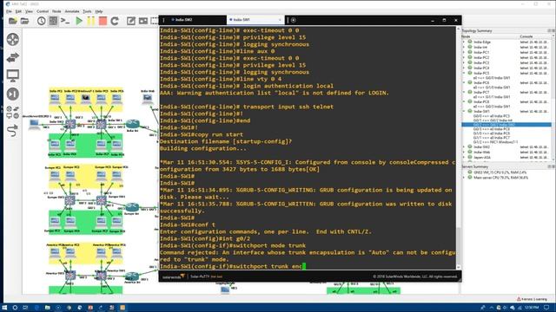Select the India-SW2 switch on the canvas
This screenshot has width=556, height=312.
(70, 124)
